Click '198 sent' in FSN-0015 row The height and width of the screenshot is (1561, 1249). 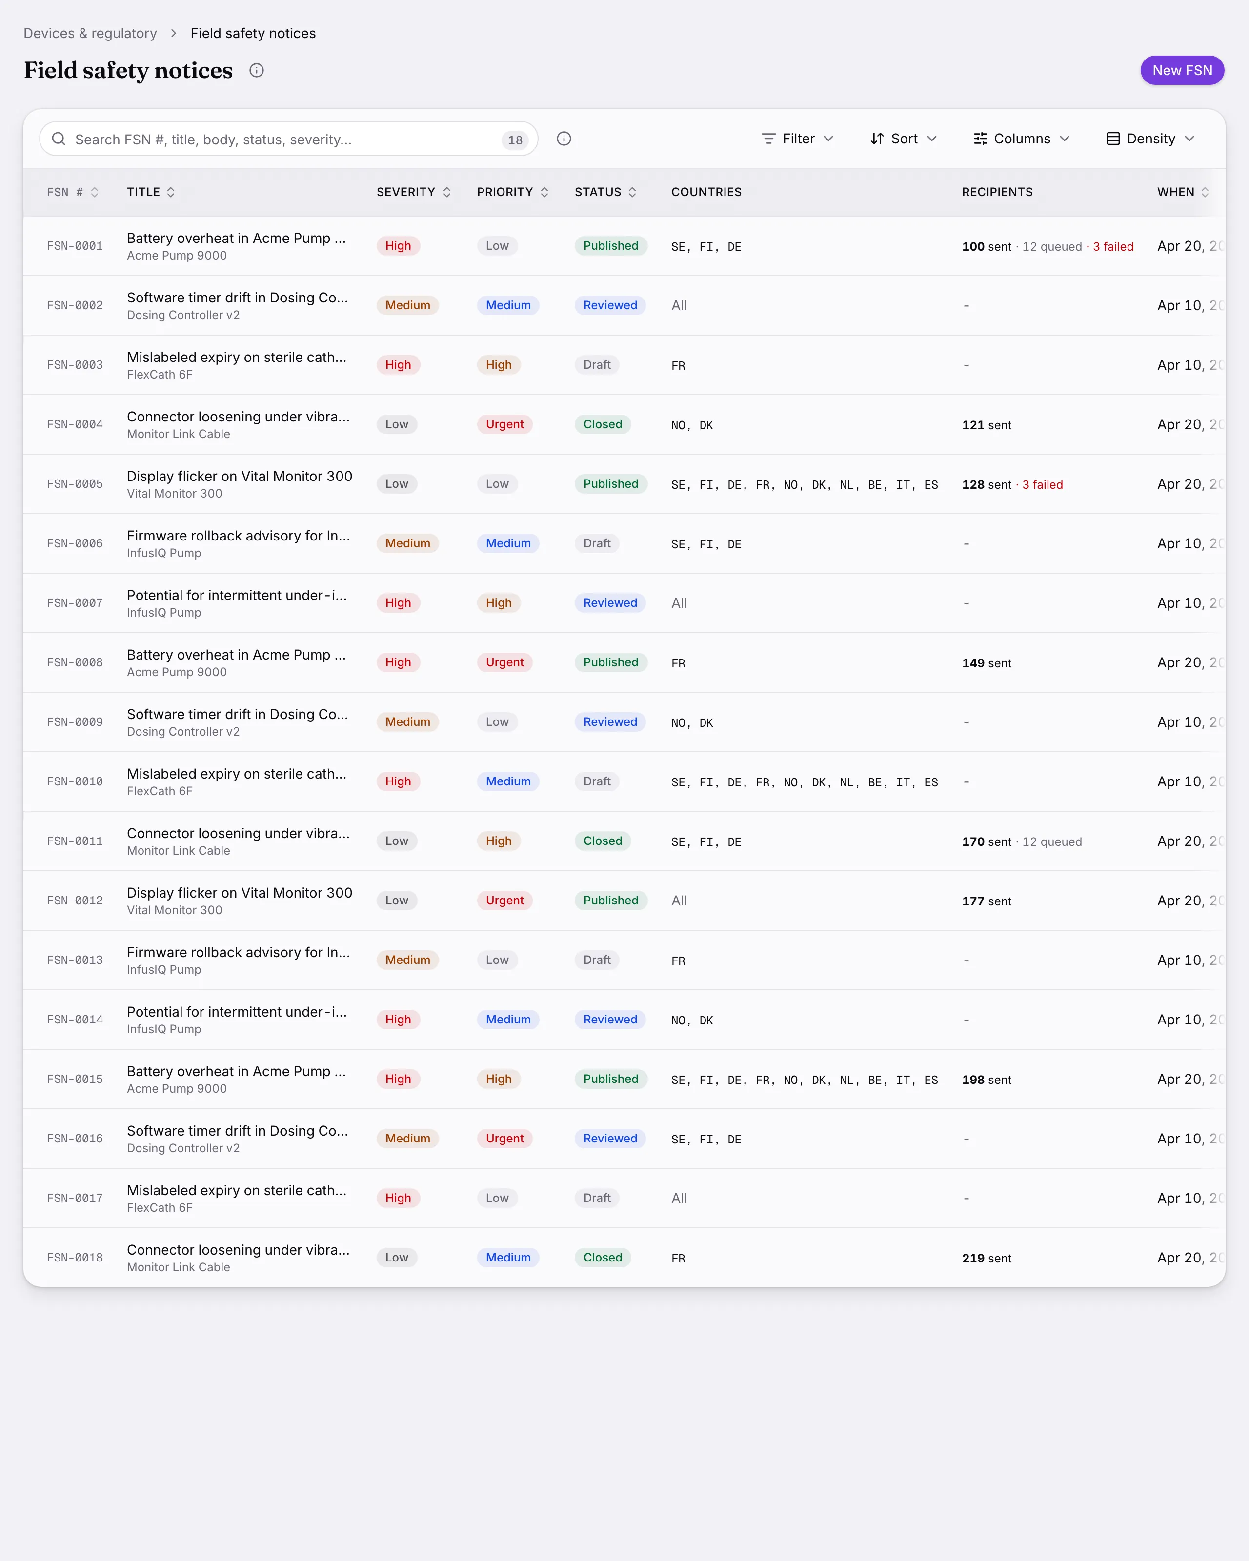click(x=986, y=1080)
